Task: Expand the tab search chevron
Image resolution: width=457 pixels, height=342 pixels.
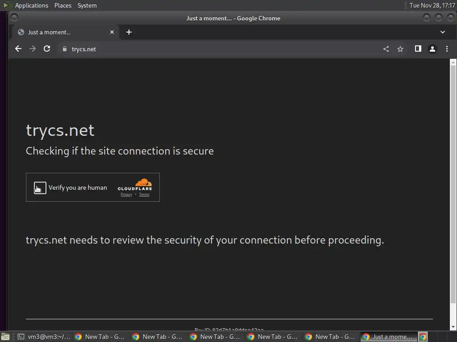Action: (x=442, y=32)
